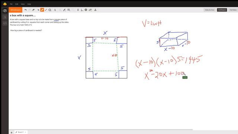Open the text editor sidebar icon
The width and height of the screenshot is (238, 134).
[5, 17]
